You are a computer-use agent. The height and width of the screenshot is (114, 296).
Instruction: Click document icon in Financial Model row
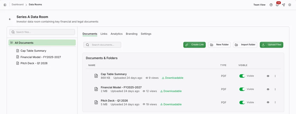pyautogui.click(x=96, y=89)
